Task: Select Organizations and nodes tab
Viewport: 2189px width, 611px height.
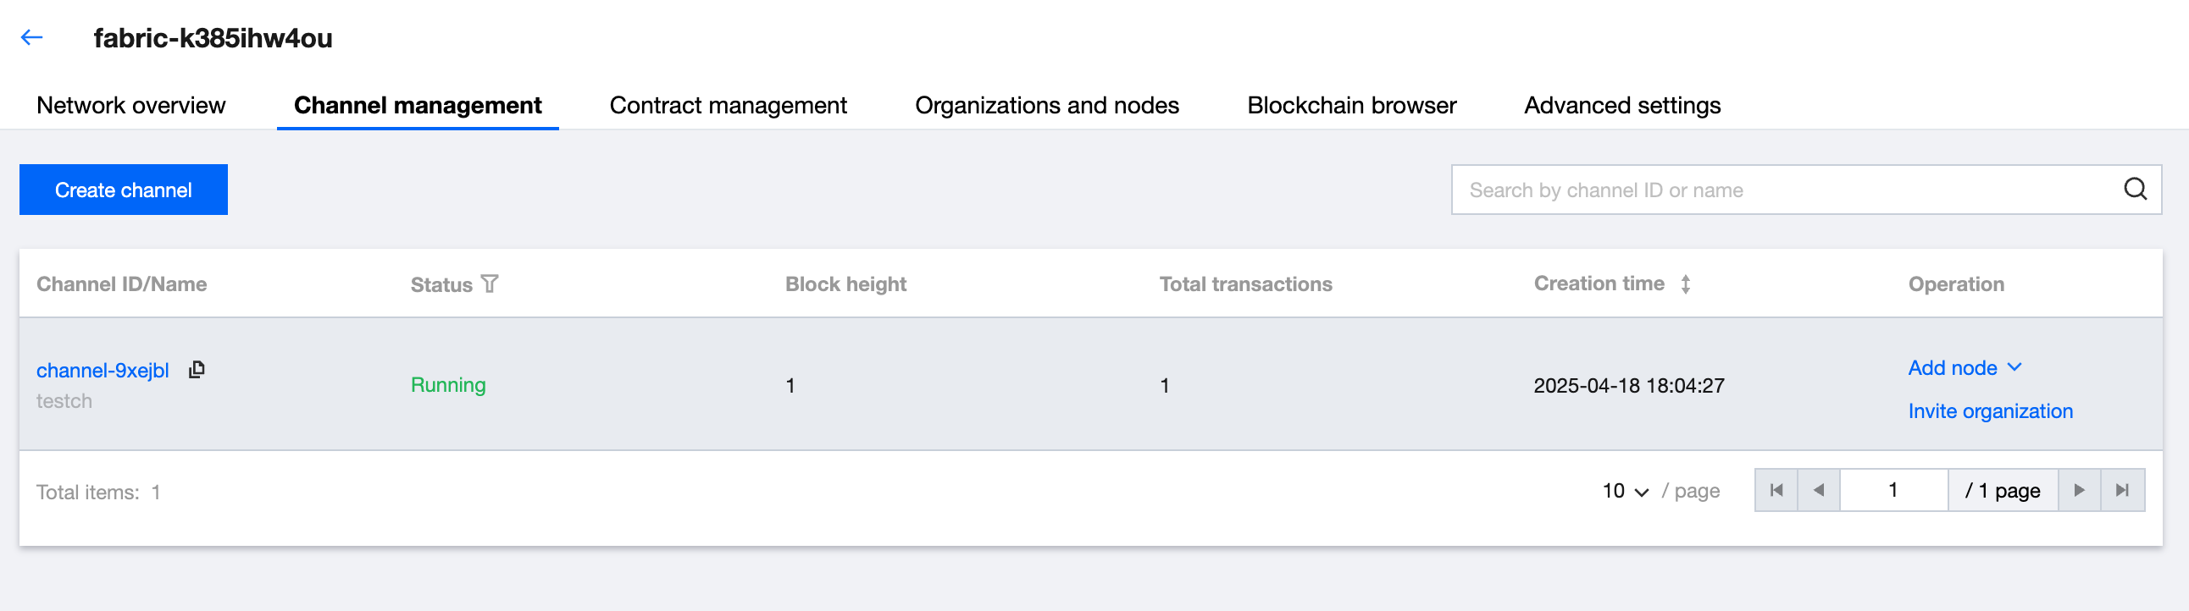Action: tap(1046, 105)
